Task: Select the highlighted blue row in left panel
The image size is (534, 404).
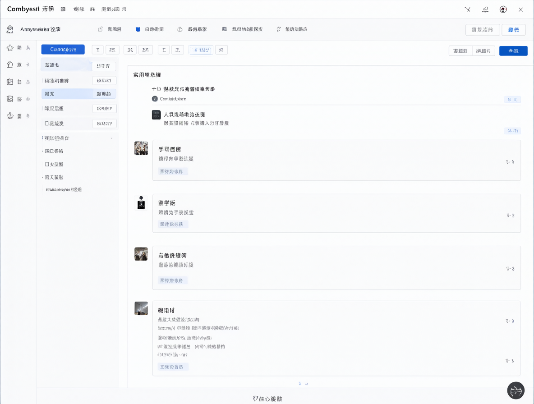Action: 78,94
